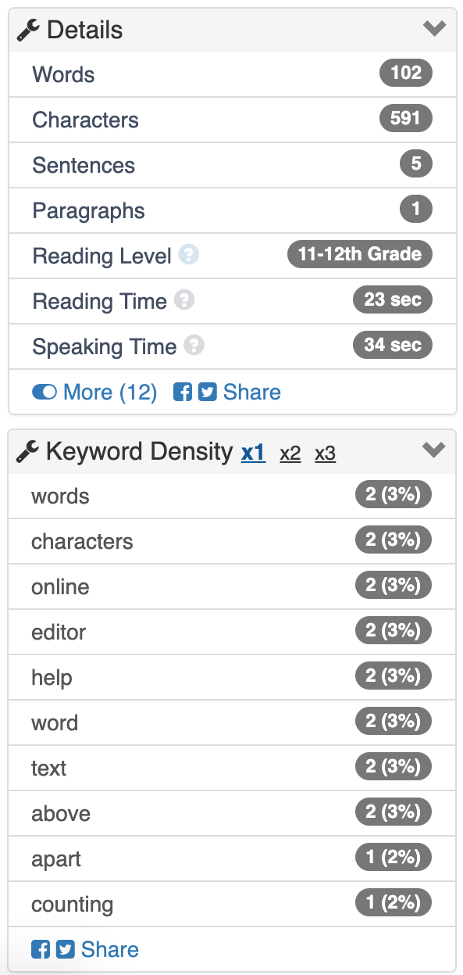The height and width of the screenshot is (975, 463).
Task: Collapse the Keyword Density panel chevron
Action: 433,450
